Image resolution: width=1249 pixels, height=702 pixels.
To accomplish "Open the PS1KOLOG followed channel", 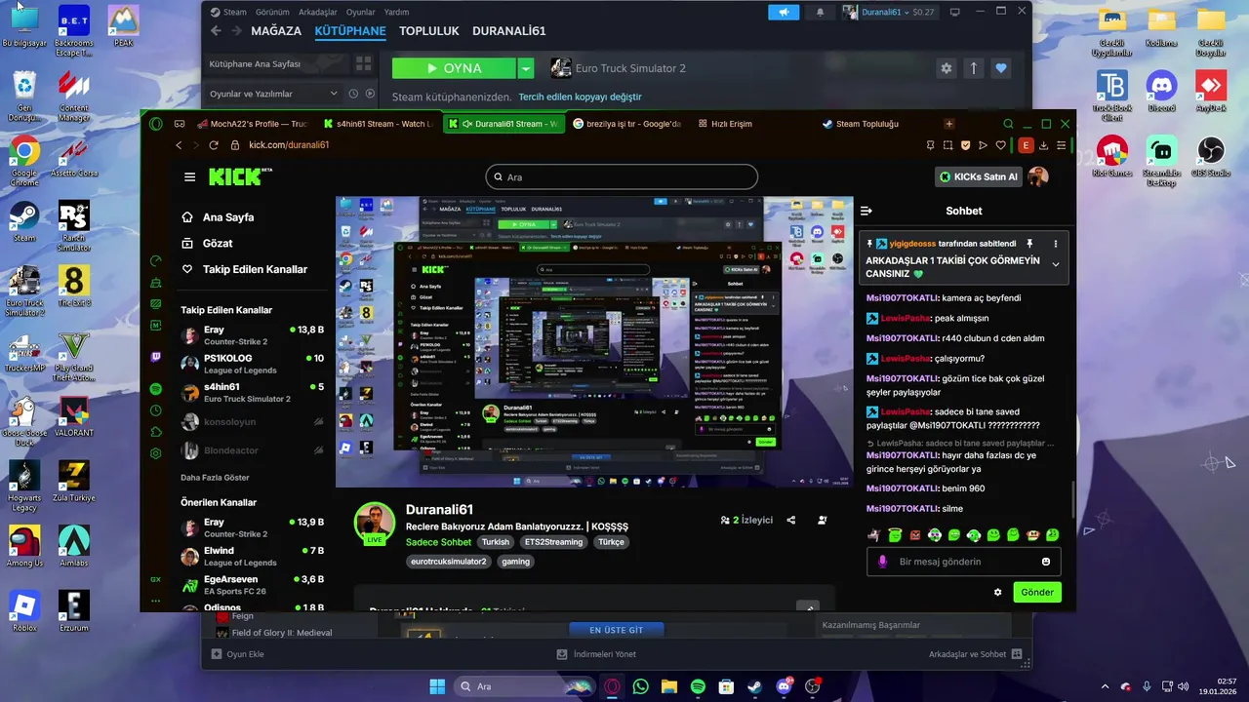I will tap(252, 364).
